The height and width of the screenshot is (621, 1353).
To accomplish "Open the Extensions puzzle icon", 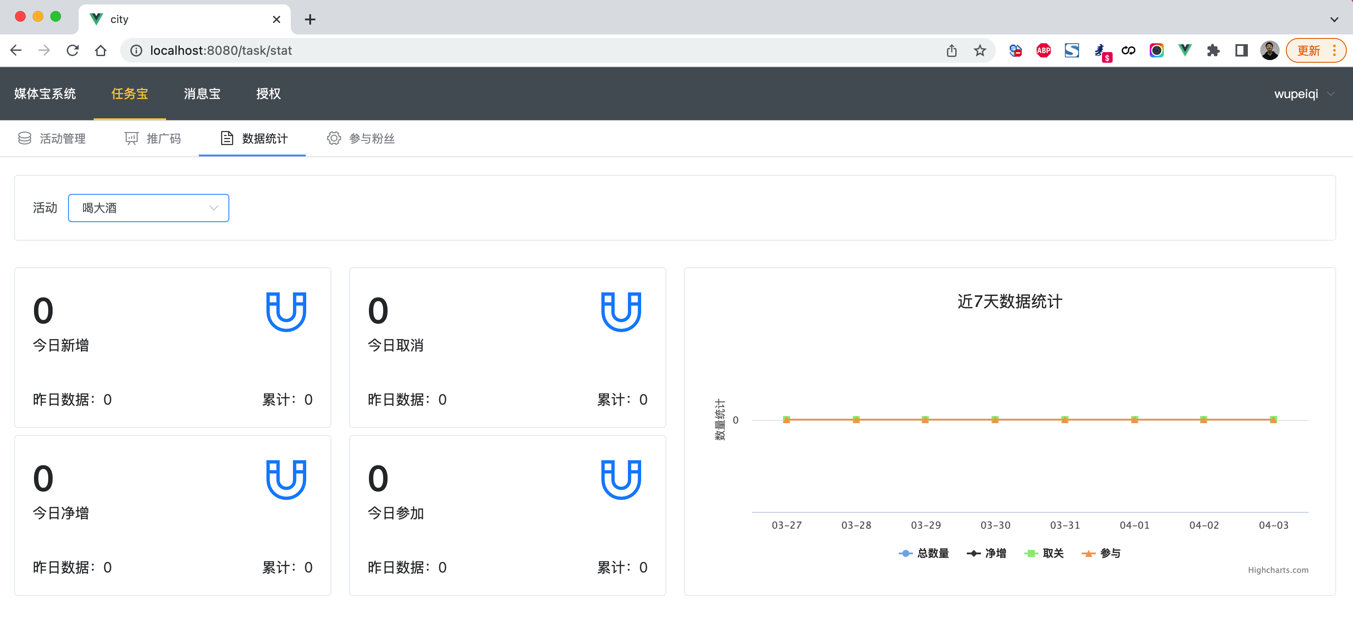I will [x=1213, y=50].
